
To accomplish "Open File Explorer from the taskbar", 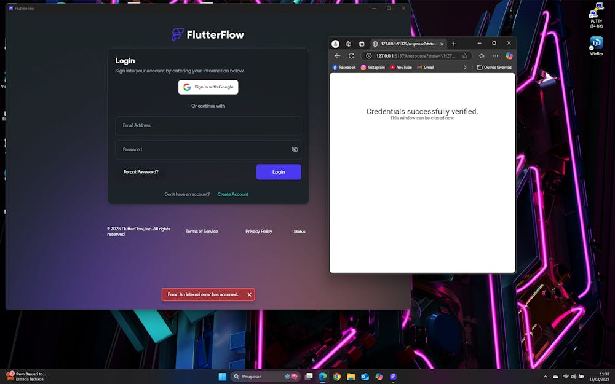I will 351,377.
